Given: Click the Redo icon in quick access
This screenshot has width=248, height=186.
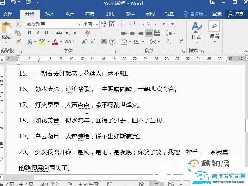Looking at the screenshot, I should tap(28, 2).
